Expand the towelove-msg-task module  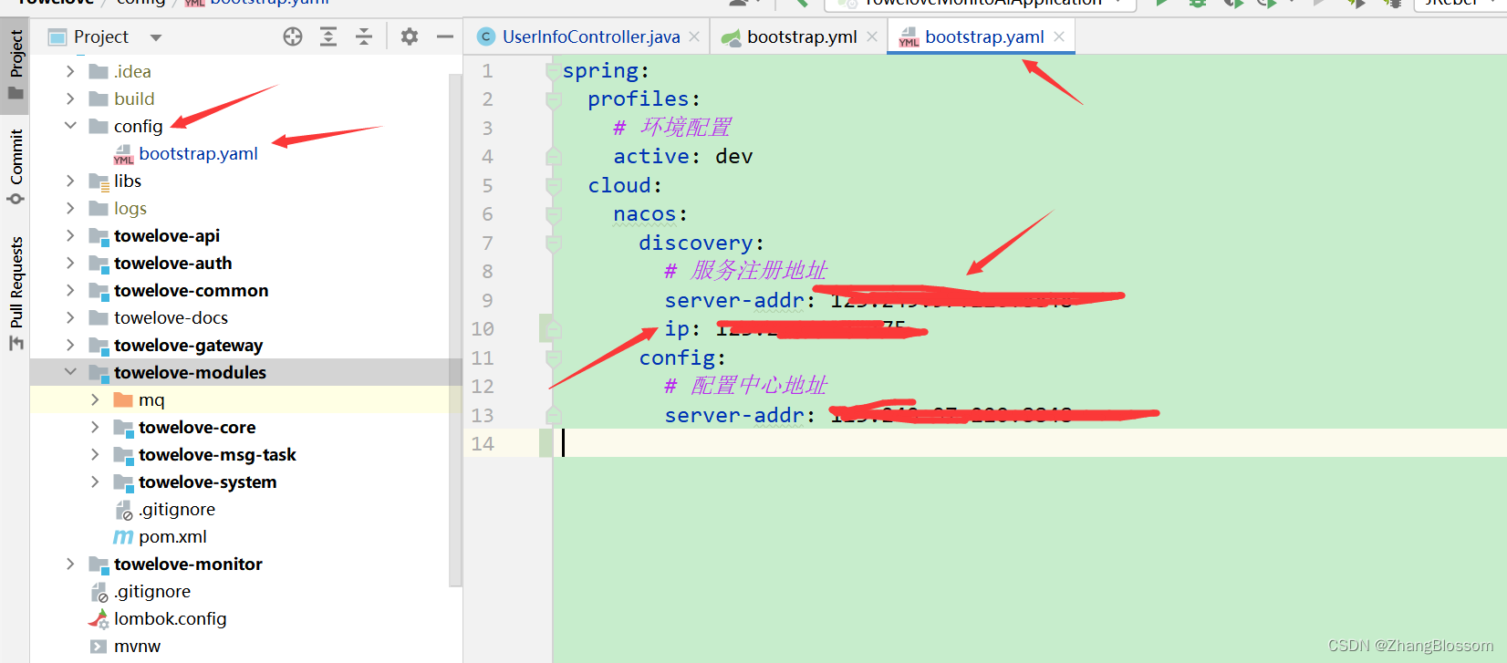pyautogui.click(x=95, y=454)
